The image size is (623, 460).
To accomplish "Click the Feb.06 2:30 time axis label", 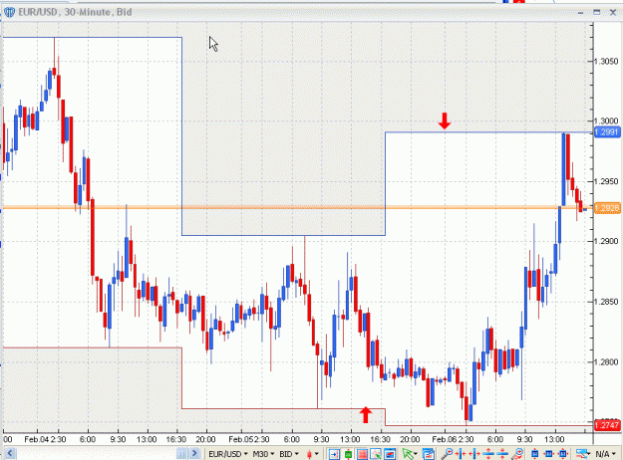I will point(453,439).
